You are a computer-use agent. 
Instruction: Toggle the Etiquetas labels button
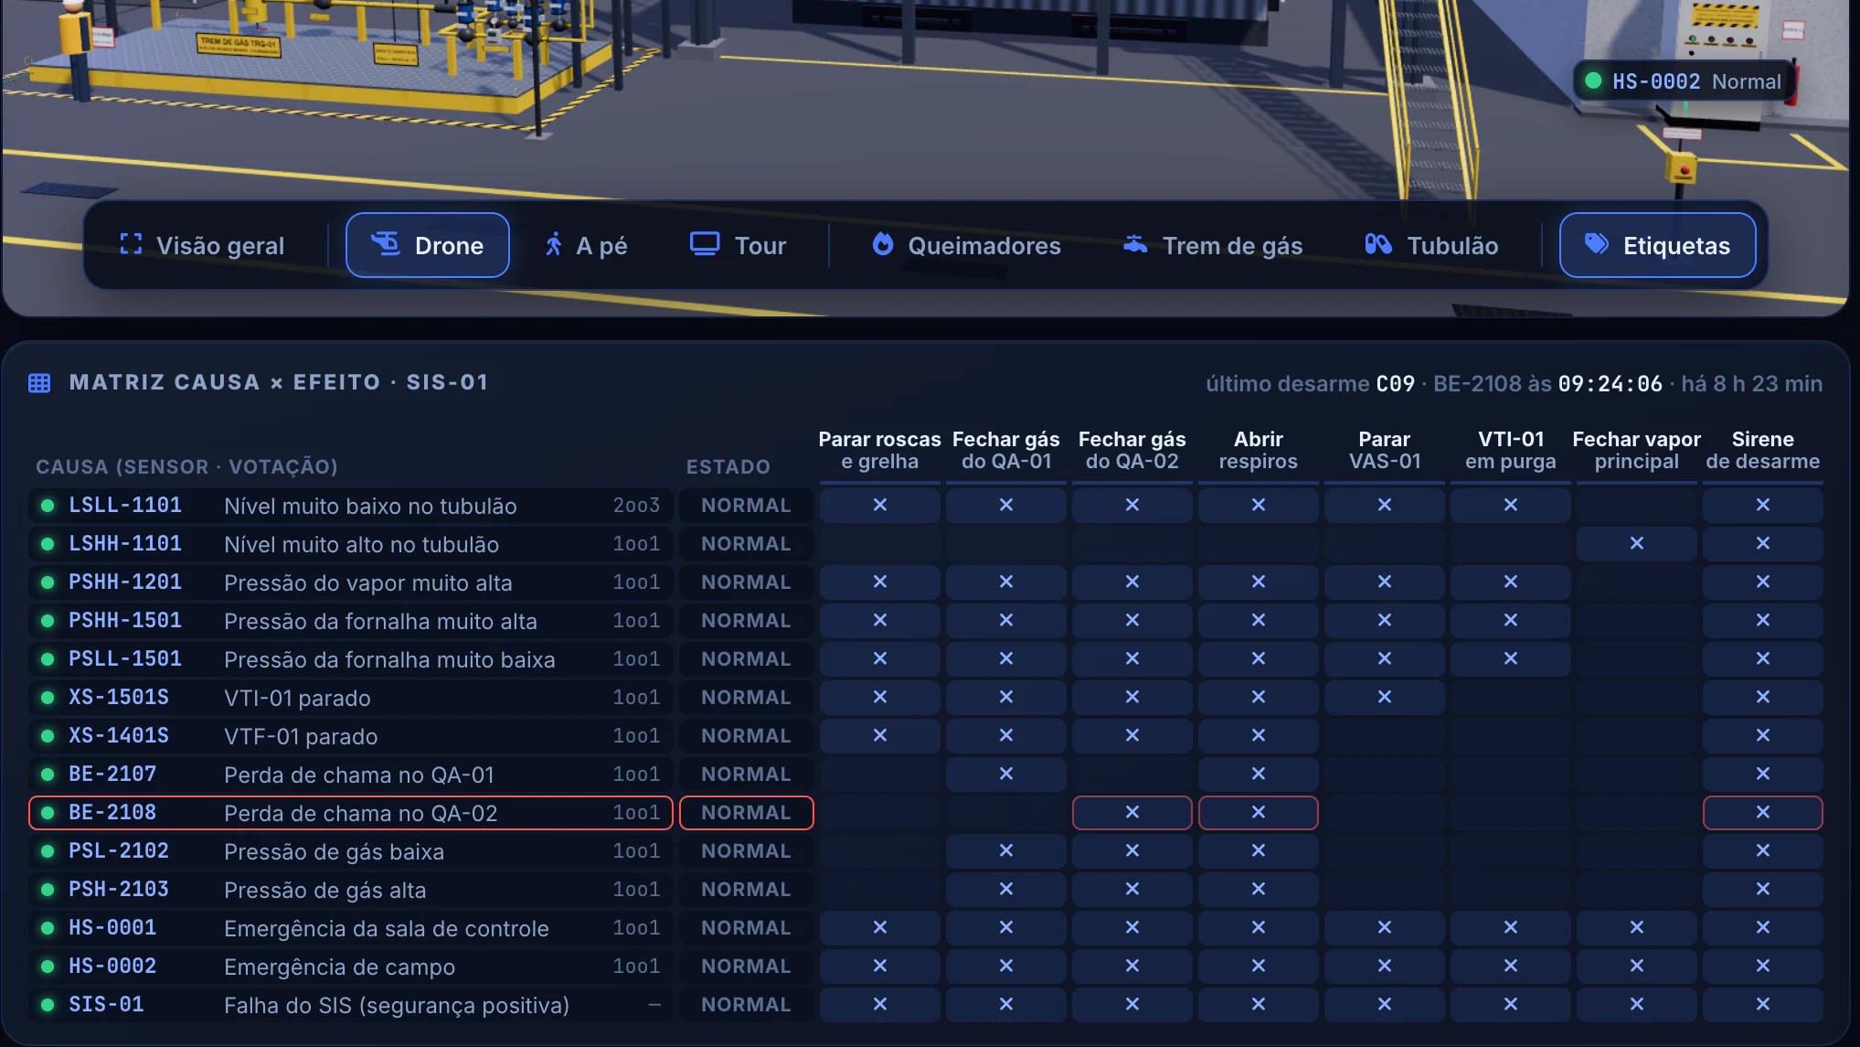coord(1657,245)
